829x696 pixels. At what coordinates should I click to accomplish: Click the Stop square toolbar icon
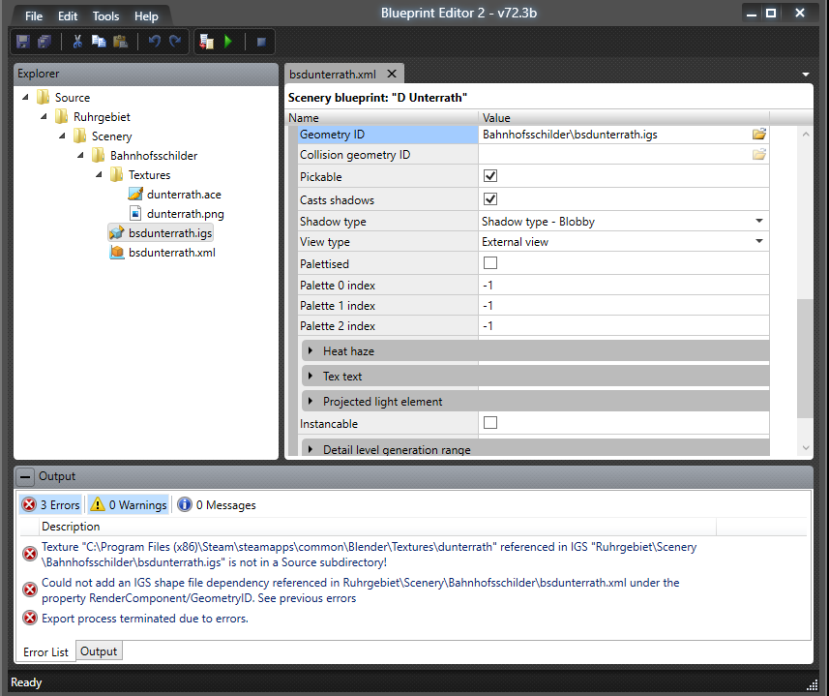(x=260, y=42)
